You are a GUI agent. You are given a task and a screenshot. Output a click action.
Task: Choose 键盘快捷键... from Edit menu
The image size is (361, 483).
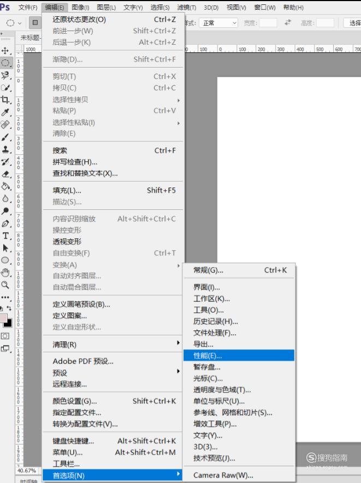pos(113,441)
